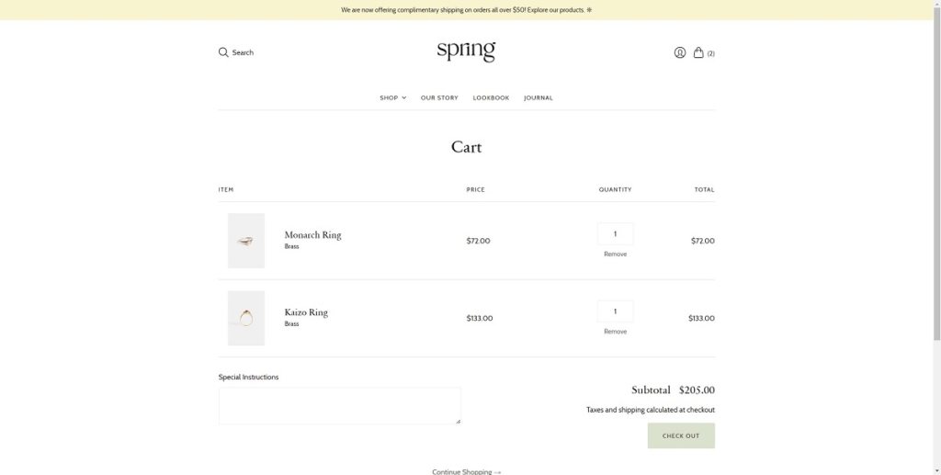
Task: Click the Monarch Ring thumbnail image
Action: 246,241
